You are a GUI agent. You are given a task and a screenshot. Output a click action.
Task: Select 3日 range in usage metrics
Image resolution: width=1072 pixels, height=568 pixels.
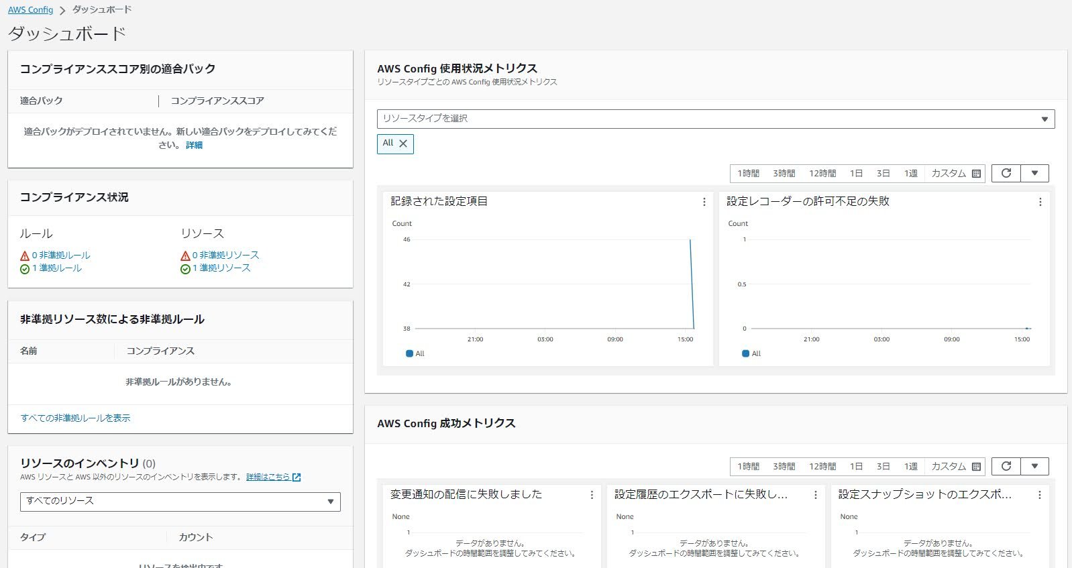[883, 174]
